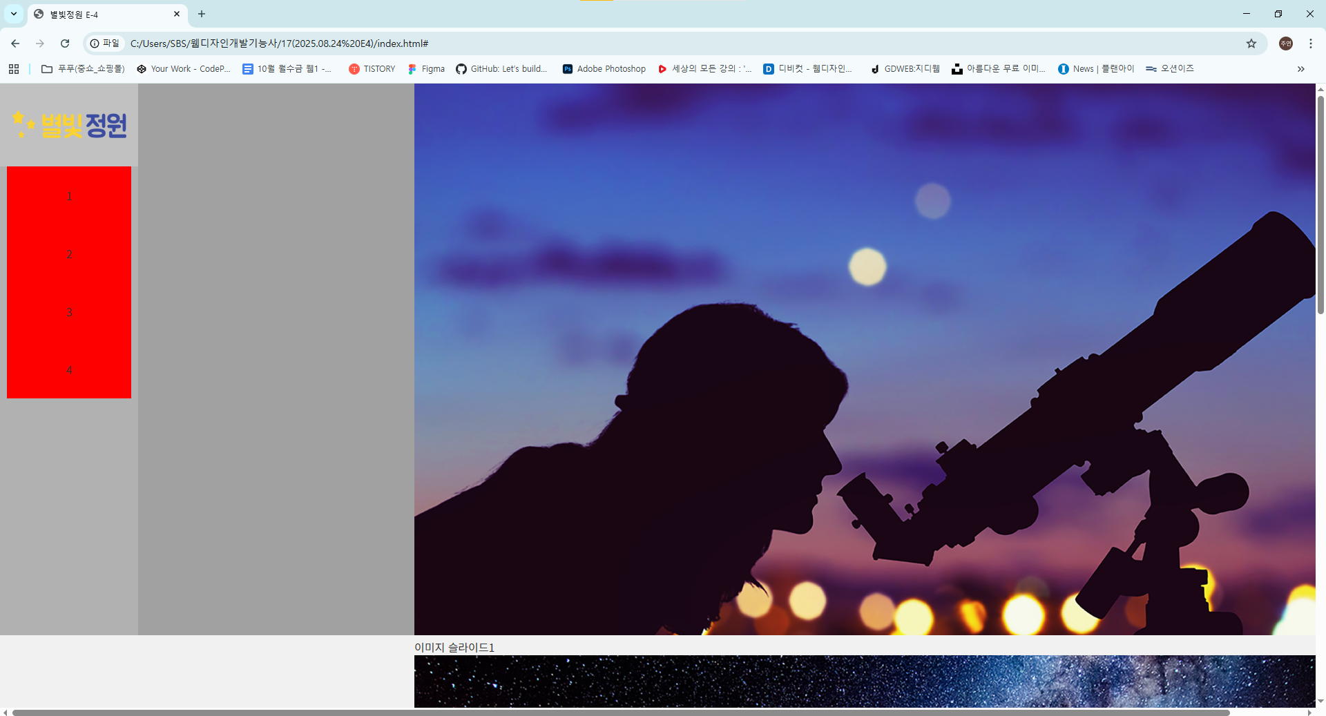
Task: Open the 오션이즈 bookmark
Action: point(1170,69)
